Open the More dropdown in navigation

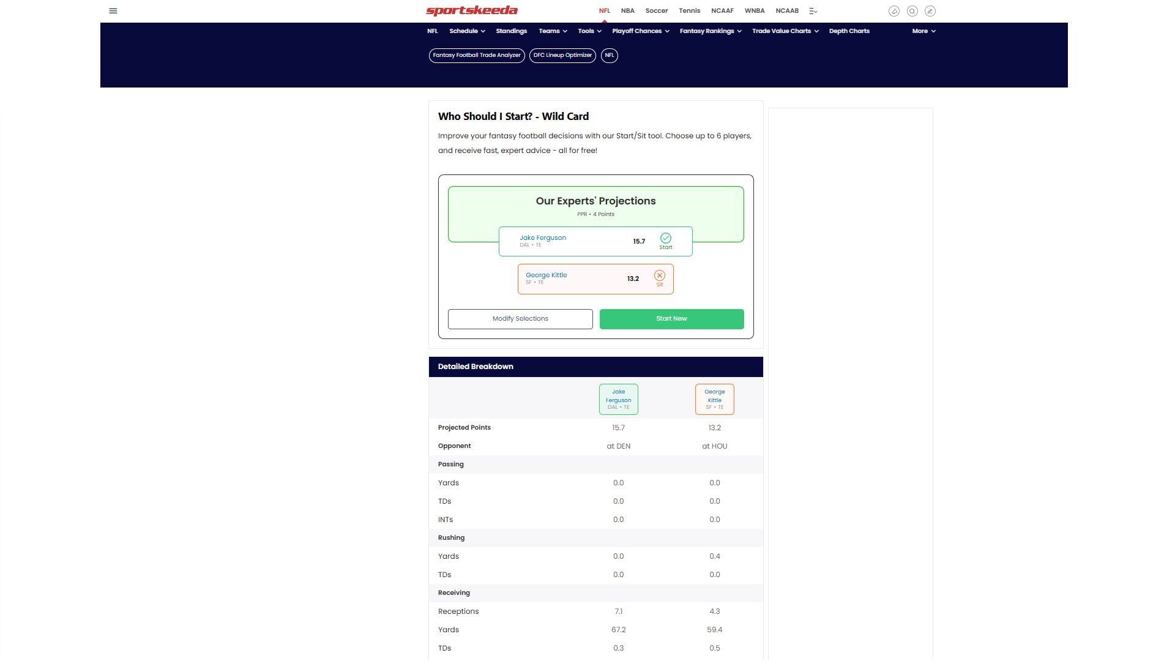pyautogui.click(x=923, y=31)
